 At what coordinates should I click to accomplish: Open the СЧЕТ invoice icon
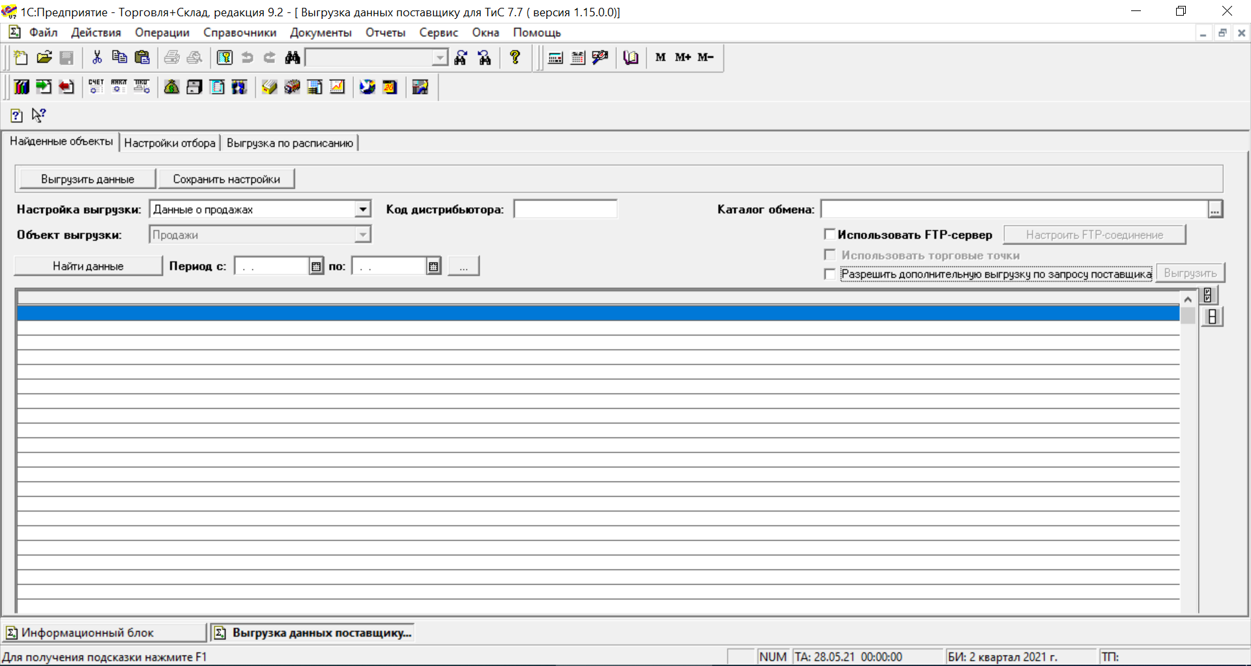coord(96,87)
